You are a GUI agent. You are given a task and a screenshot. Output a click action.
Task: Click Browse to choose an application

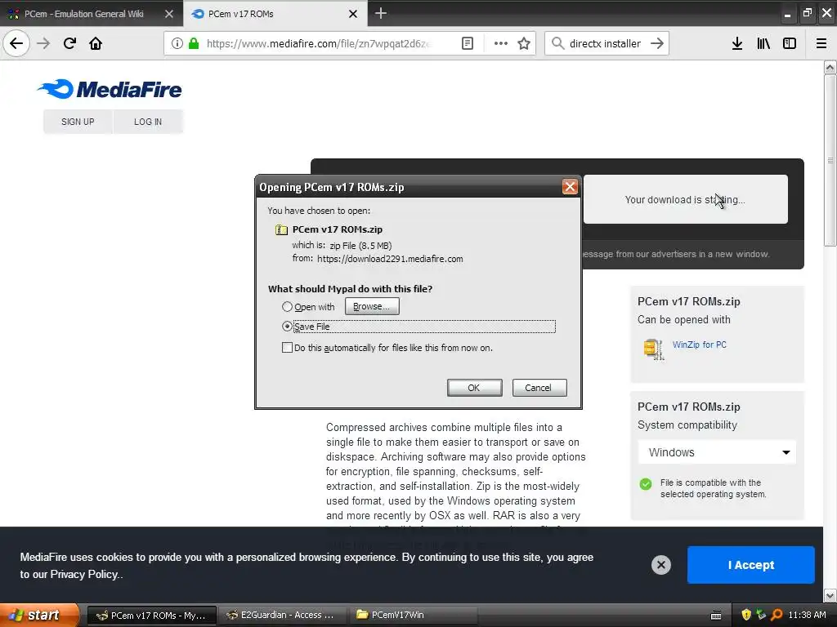(372, 306)
